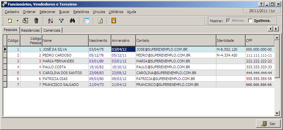The height and width of the screenshot is (130, 283).
Task: Click the new record toolbar icon
Action: point(10,21)
